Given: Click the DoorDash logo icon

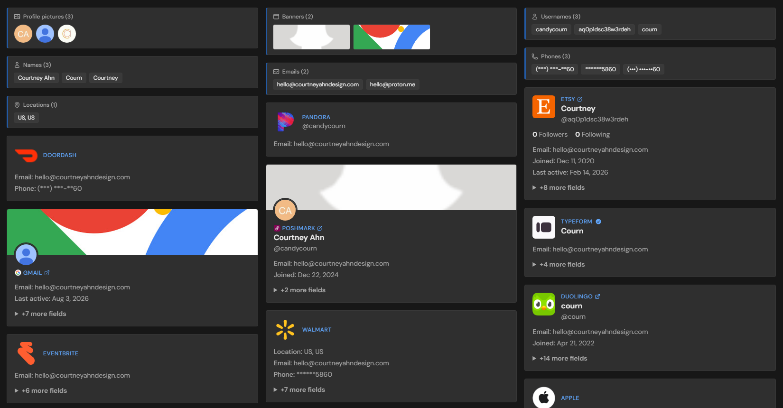Looking at the screenshot, I should (x=26, y=155).
